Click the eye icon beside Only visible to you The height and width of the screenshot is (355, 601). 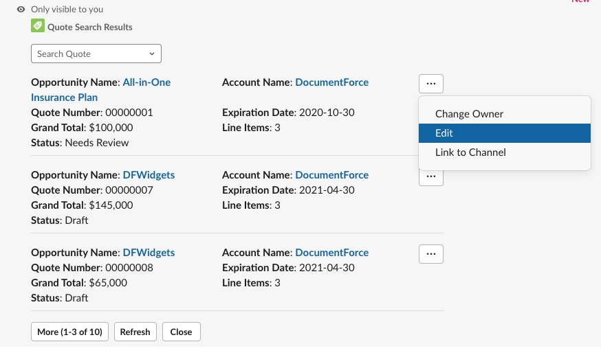tap(21, 9)
